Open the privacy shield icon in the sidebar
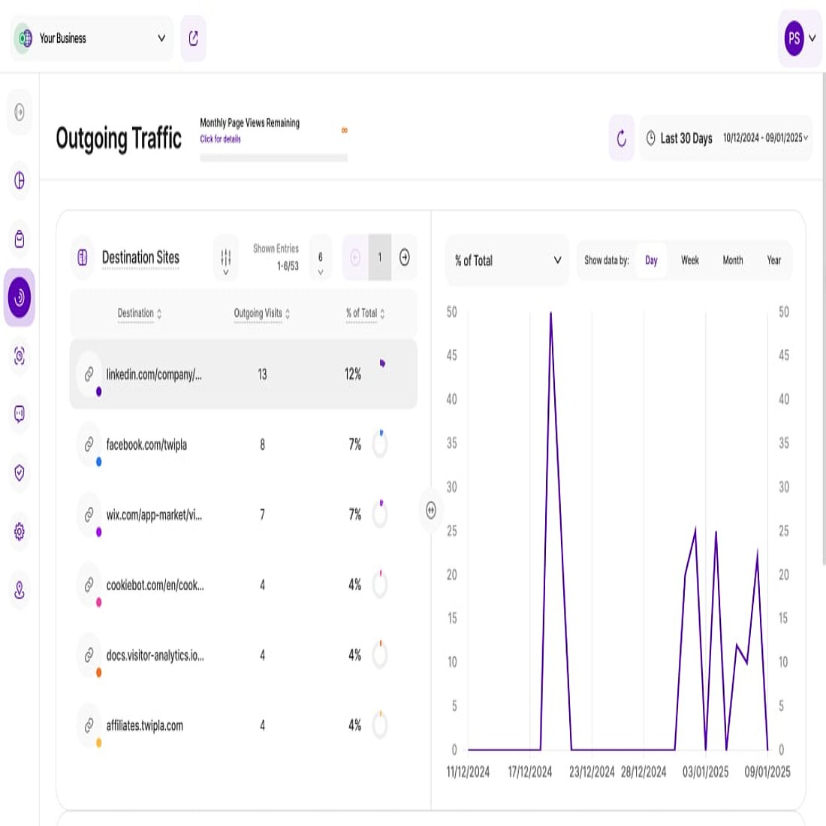826x826 pixels. (x=20, y=473)
